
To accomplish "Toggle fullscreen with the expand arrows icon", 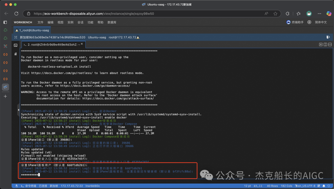I will (x=16, y=37).
